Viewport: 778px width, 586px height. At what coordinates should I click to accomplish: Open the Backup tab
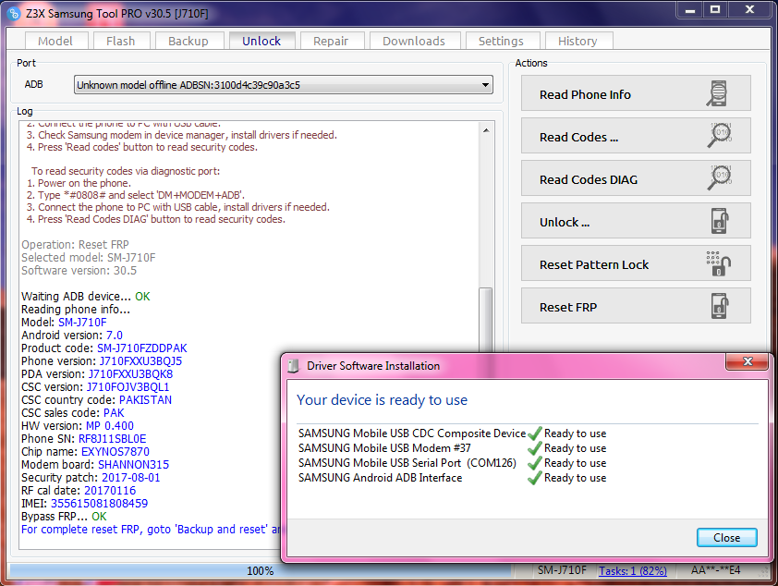(x=188, y=41)
